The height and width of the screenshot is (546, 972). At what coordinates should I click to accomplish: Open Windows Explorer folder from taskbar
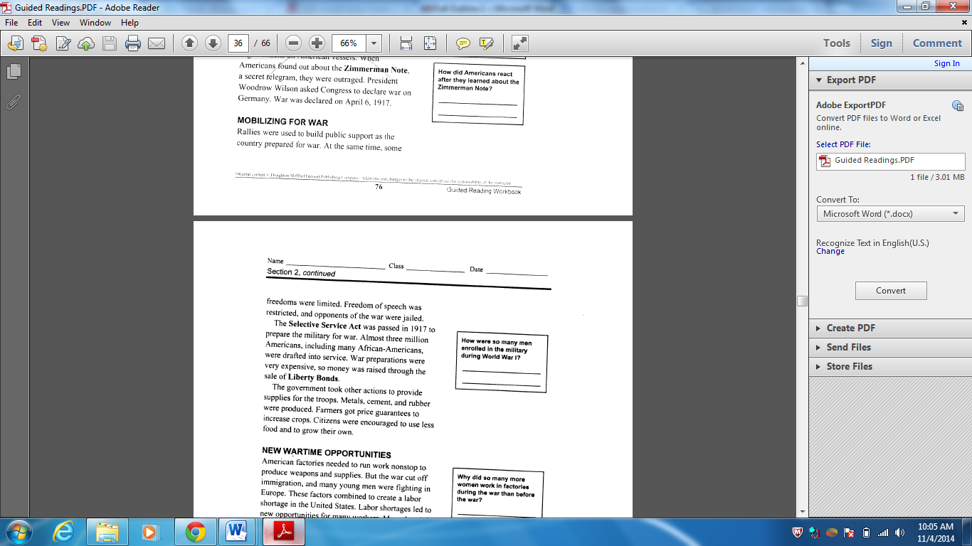(x=107, y=532)
